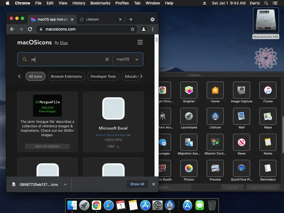Go back in Chrome browser history
Image resolution: width=284 pixels, height=213 pixels.
12,29
